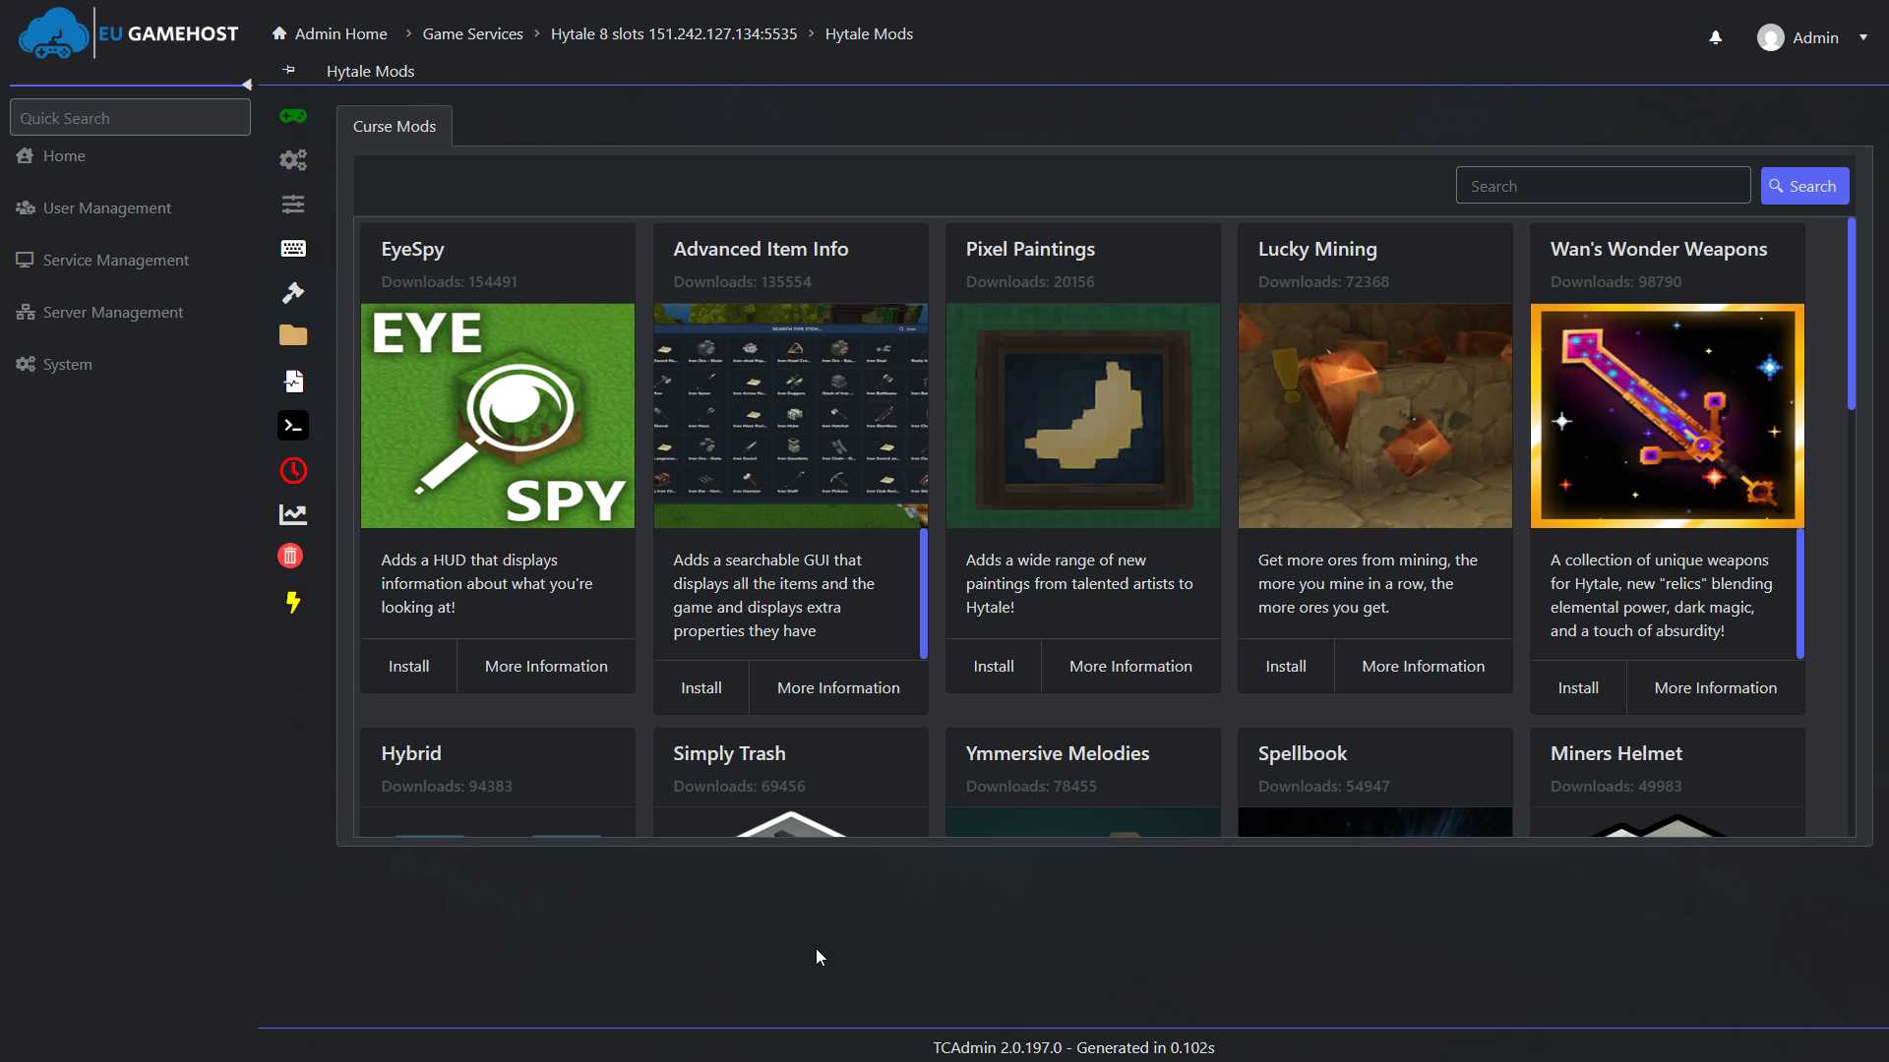Expand the Admin account dropdown arrow
Image resolution: width=1889 pixels, height=1062 pixels.
(x=1862, y=37)
